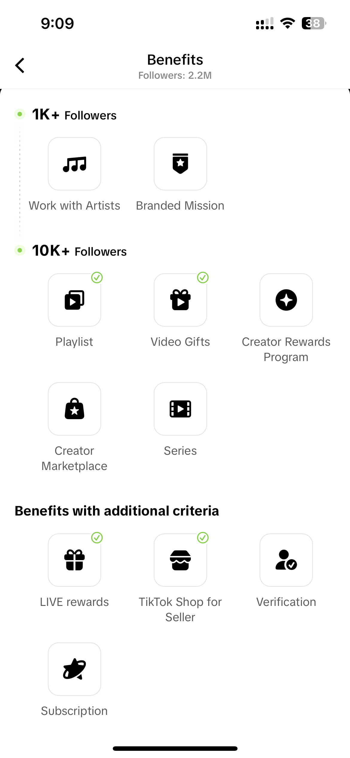Select the Video Gifts icon

point(180,300)
